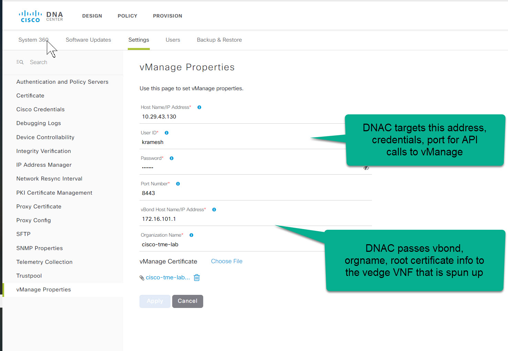Click the info icon beside Host Name/IP Address
This screenshot has width=508, height=351.
click(199, 107)
